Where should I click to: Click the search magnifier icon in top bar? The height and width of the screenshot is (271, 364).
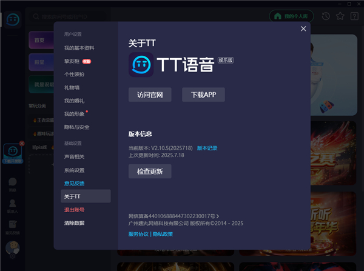pyautogui.click(x=38, y=16)
